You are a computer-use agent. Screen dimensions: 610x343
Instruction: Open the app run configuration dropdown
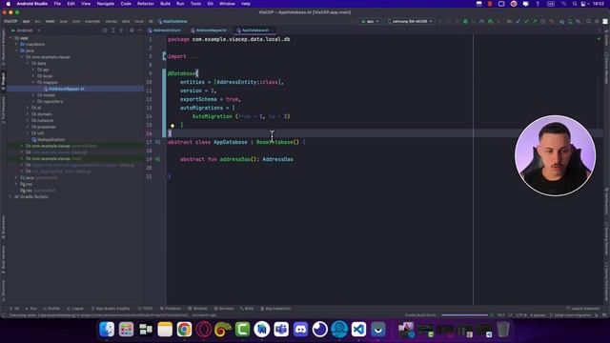[x=371, y=21]
